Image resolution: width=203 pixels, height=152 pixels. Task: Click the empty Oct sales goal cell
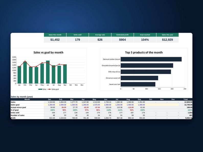pyautogui.click(x=151, y=105)
